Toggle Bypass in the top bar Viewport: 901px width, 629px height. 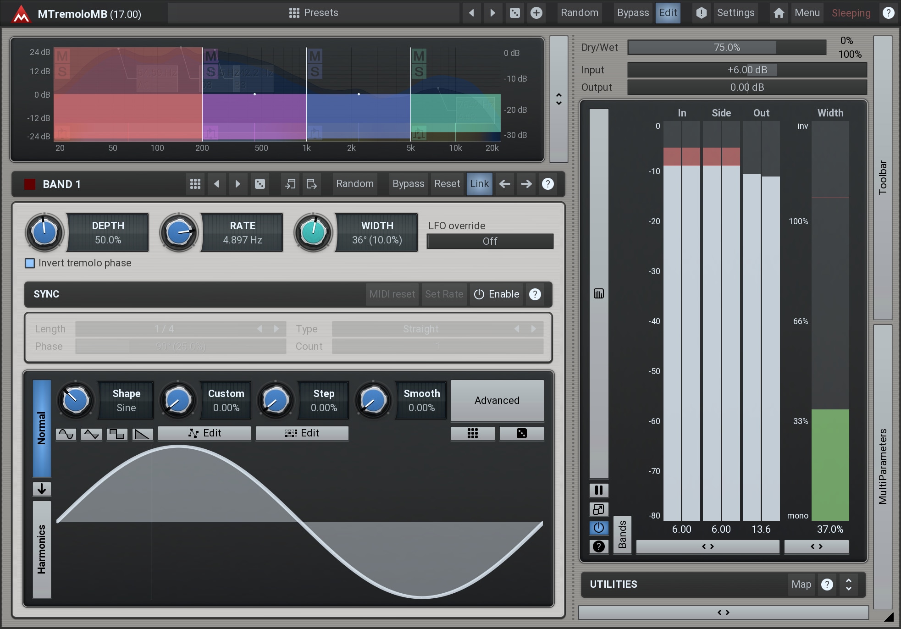tap(632, 13)
